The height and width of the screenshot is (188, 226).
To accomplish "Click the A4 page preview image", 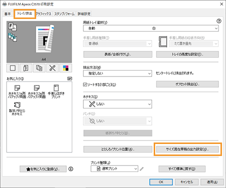I will point(45,39).
